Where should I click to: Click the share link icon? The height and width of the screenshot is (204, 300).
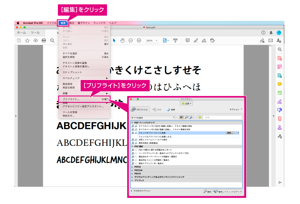tap(262, 40)
